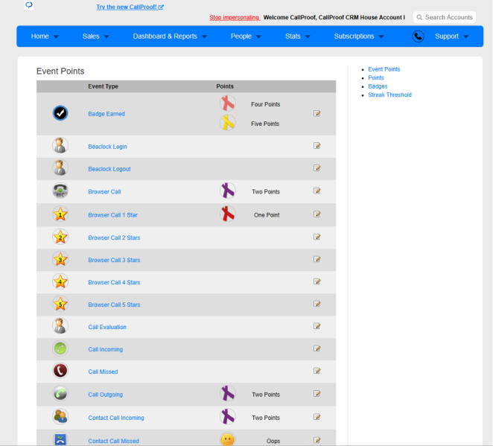Click the Event Type column header
493x446 pixels.
(103, 86)
